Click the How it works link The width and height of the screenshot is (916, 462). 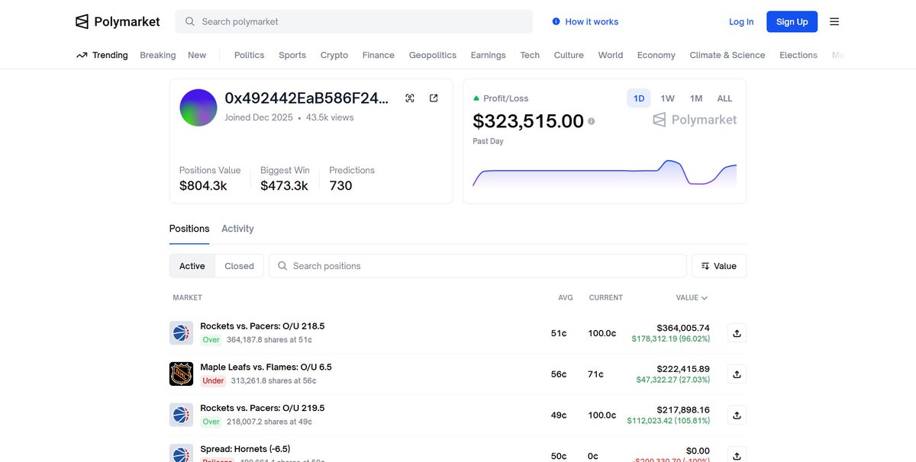592,21
